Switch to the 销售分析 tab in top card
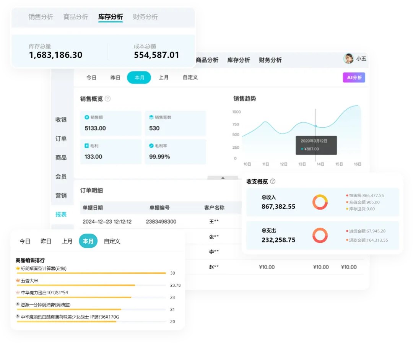This screenshot has width=413, height=343. (x=41, y=17)
